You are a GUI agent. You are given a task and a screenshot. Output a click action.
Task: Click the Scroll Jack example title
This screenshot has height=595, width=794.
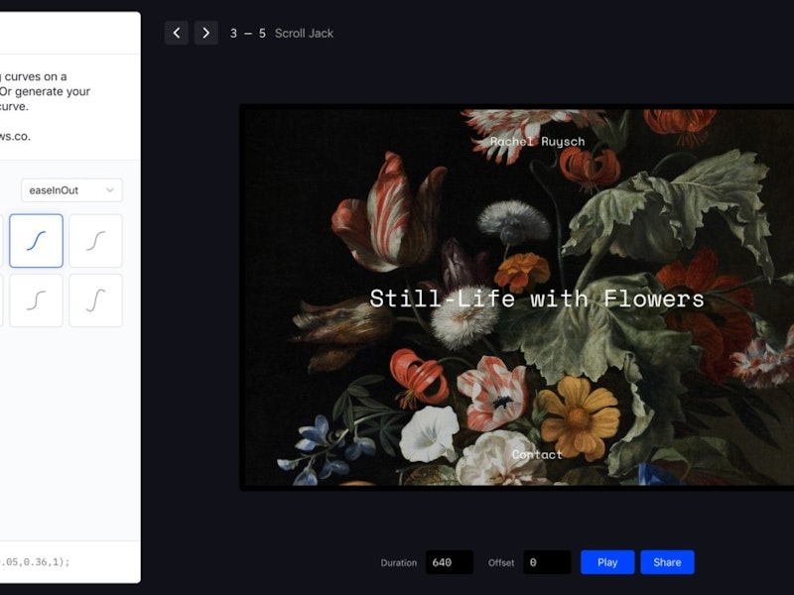click(x=304, y=34)
